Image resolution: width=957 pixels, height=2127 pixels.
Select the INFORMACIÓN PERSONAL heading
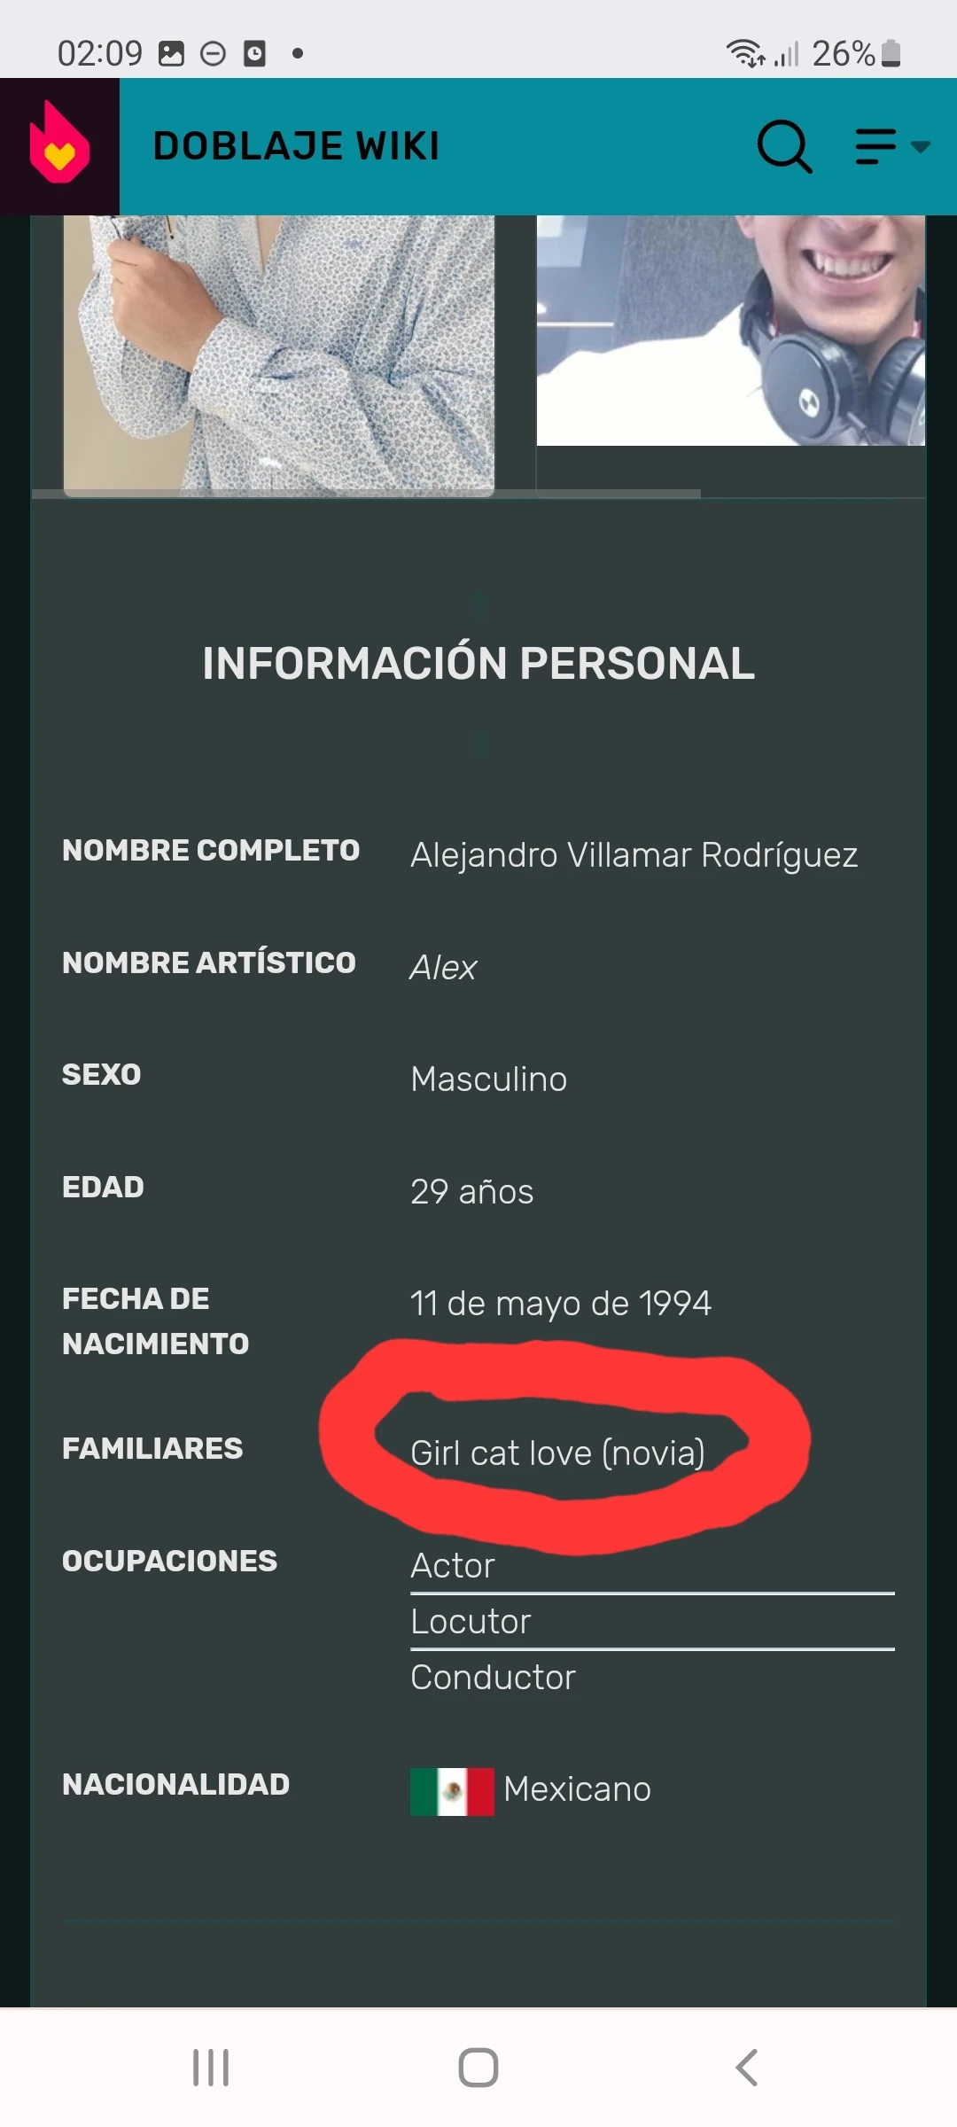pos(478,662)
